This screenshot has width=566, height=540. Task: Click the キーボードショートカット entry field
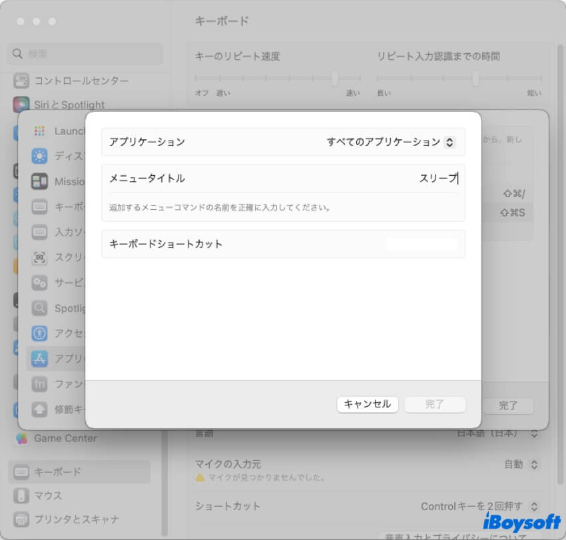click(x=422, y=244)
